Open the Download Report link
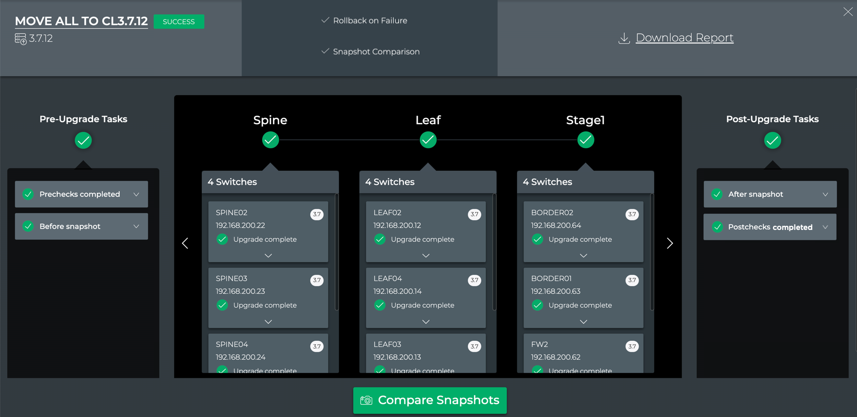The width and height of the screenshot is (857, 417). point(684,38)
